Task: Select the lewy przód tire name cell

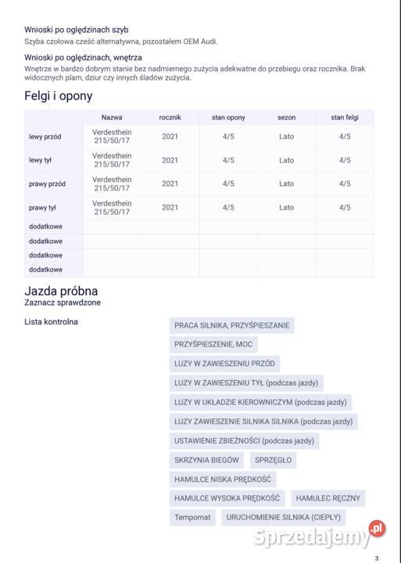Action: pyautogui.click(x=112, y=136)
